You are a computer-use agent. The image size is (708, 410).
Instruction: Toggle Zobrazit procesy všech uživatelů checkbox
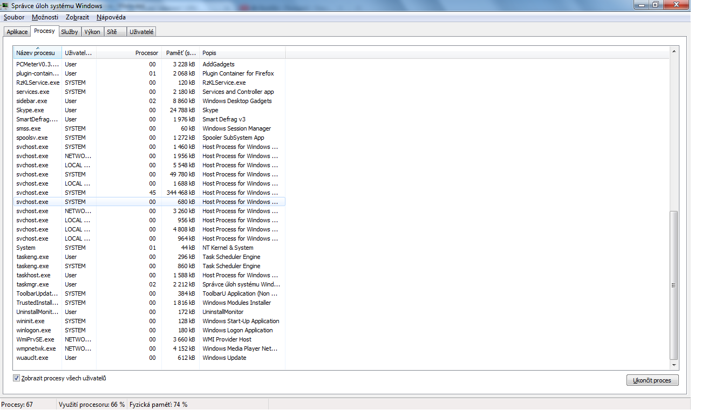point(16,378)
